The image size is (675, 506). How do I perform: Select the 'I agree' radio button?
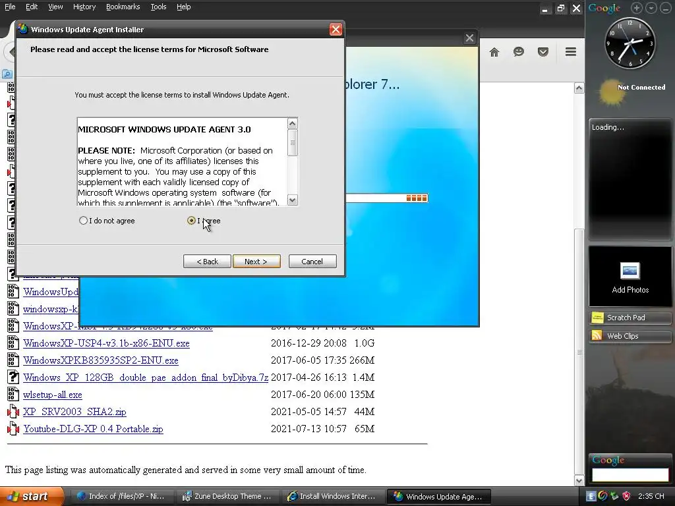(x=192, y=221)
